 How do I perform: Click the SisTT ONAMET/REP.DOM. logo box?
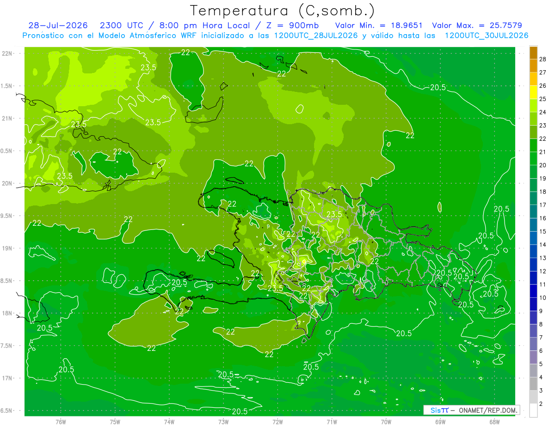[x=471, y=410]
